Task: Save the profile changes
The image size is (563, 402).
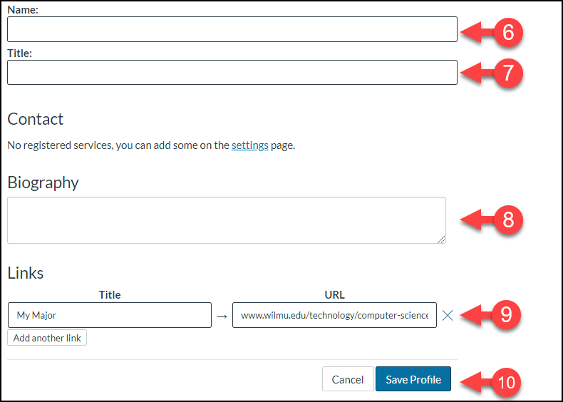Action: (x=413, y=379)
